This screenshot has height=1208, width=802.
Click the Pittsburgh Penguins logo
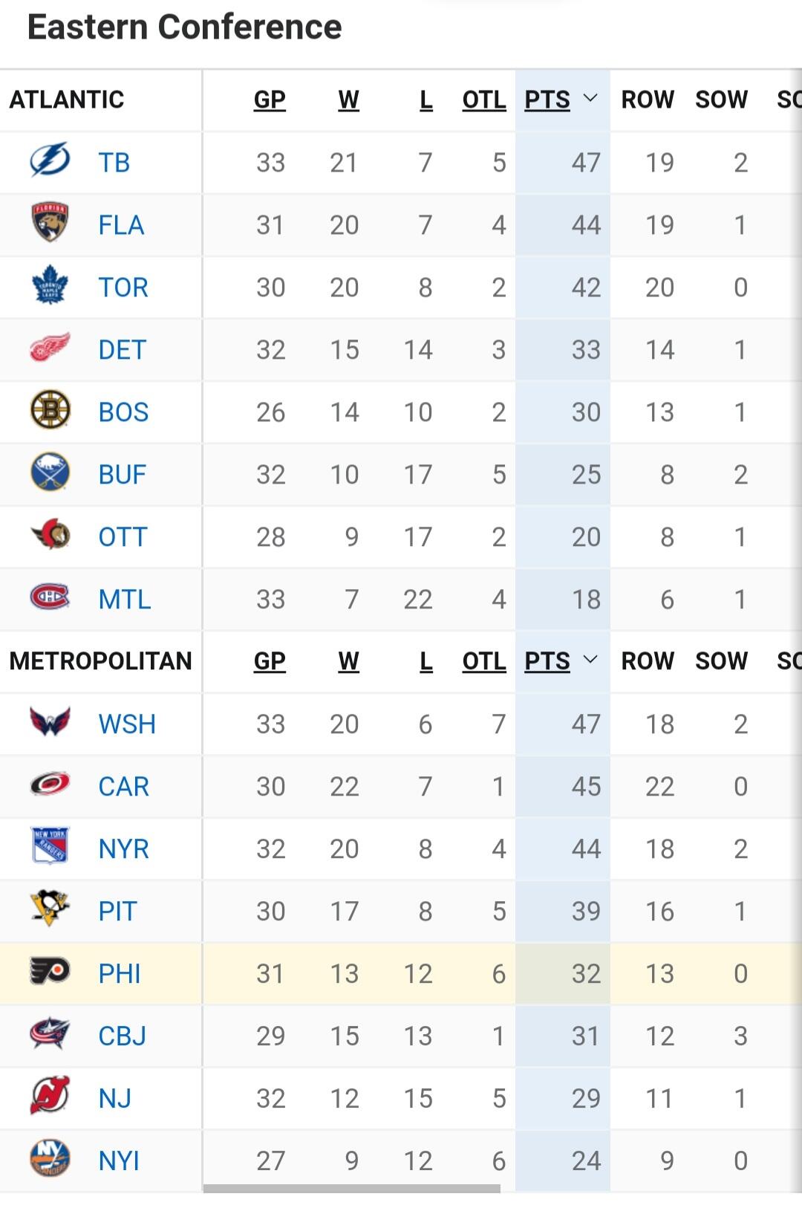[x=50, y=909]
